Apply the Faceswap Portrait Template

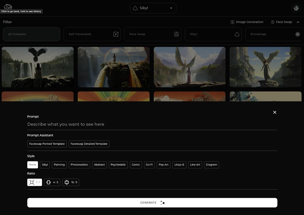pos(47,144)
